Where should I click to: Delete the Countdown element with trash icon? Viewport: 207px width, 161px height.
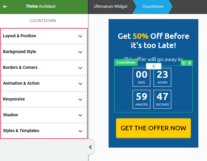190,63
